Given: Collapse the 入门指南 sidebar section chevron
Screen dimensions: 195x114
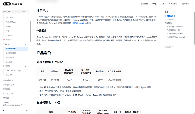Looking at the screenshot, I should [x=26, y=66].
